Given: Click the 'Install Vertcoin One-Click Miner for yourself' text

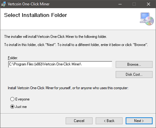Looking at the screenshot, I should [x=68, y=88].
